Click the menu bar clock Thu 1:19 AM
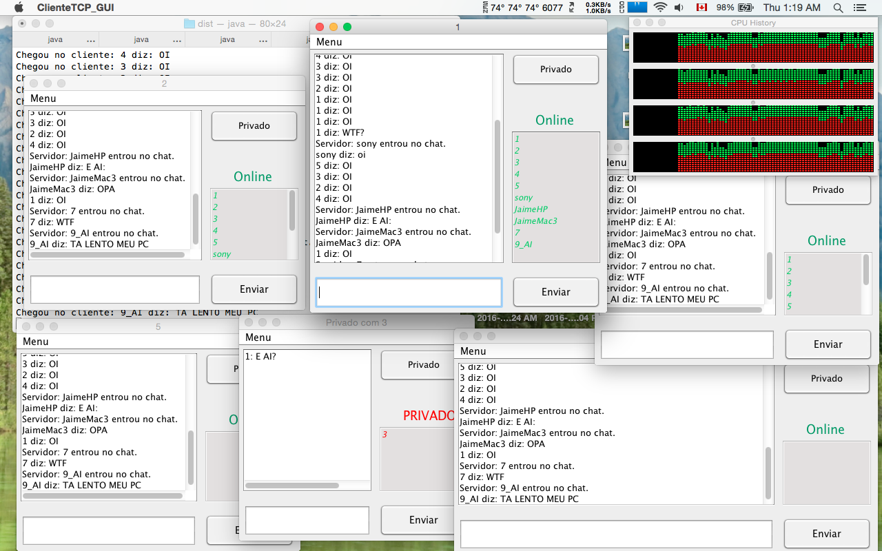This screenshot has width=882, height=551. coord(792,8)
